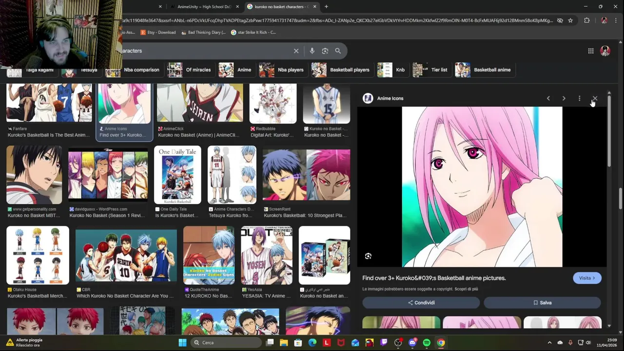Select the Knb filter chip
Screen dimensions: 624x351
tap(392, 70)
